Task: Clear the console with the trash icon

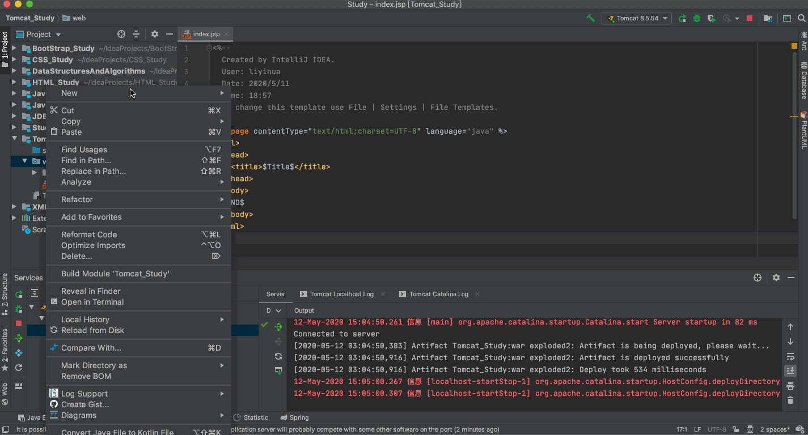Action: point(790,400)
